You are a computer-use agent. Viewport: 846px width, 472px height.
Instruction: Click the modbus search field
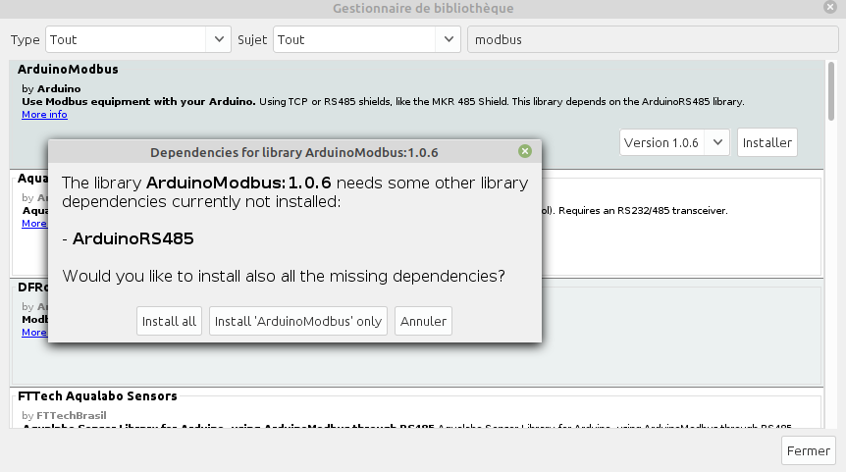pyautogui.click(x=653, y=39)
